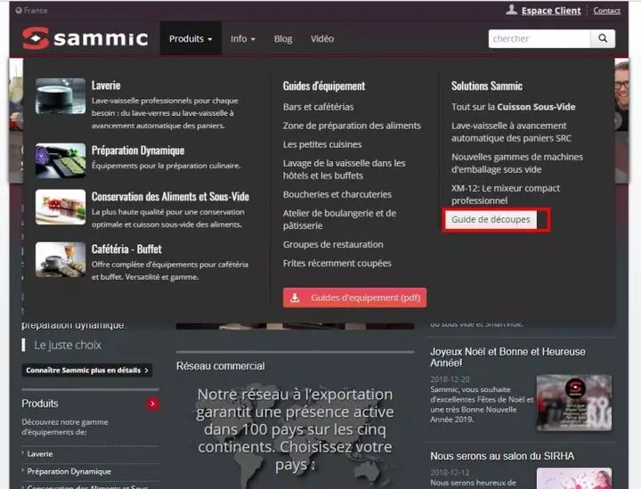
Task: Open Nouvelles gammes de machines d'emballage link
Action: pos(517,163)
